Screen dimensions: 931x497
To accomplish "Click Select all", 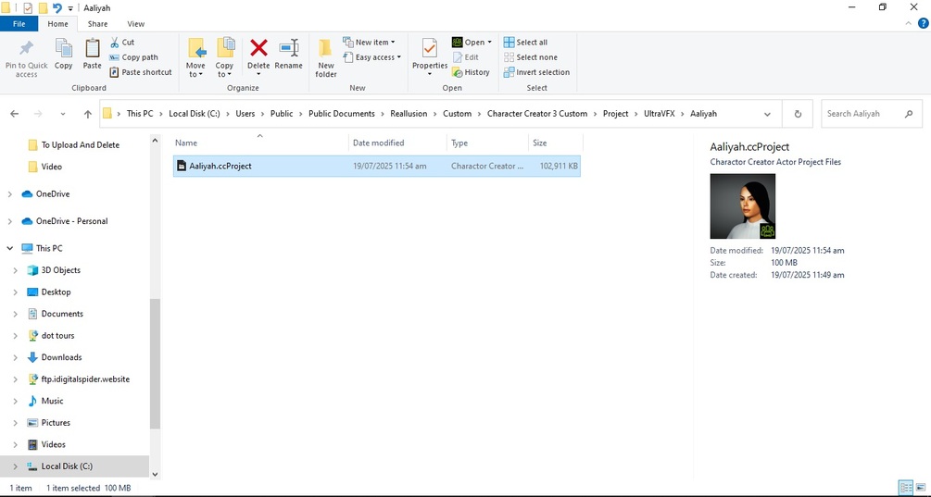I will point(525,42).
